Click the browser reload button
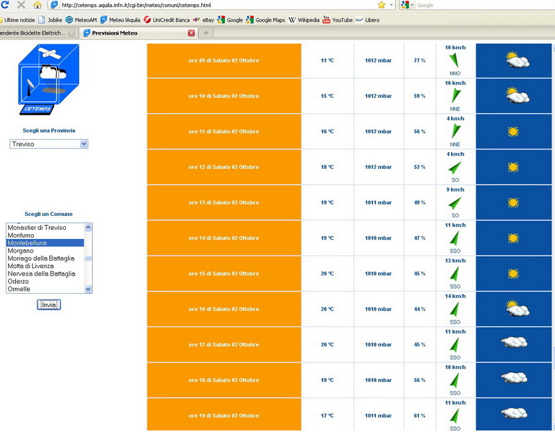This screenshot has height=432, width=555. coord(5,5)
